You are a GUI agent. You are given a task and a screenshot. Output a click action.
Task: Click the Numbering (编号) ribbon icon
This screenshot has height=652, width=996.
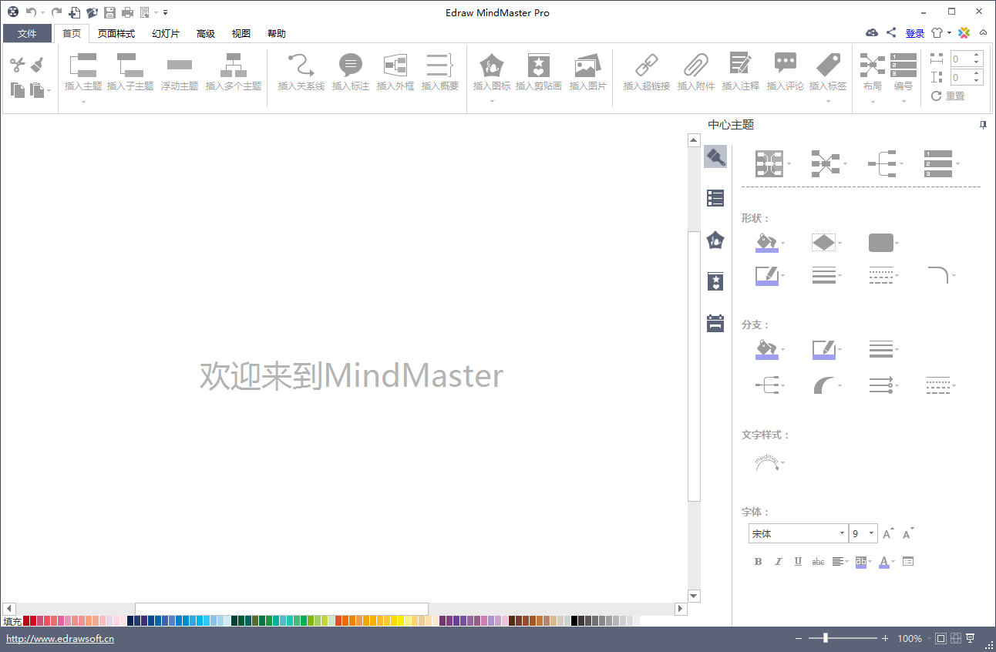pos(903,66)
